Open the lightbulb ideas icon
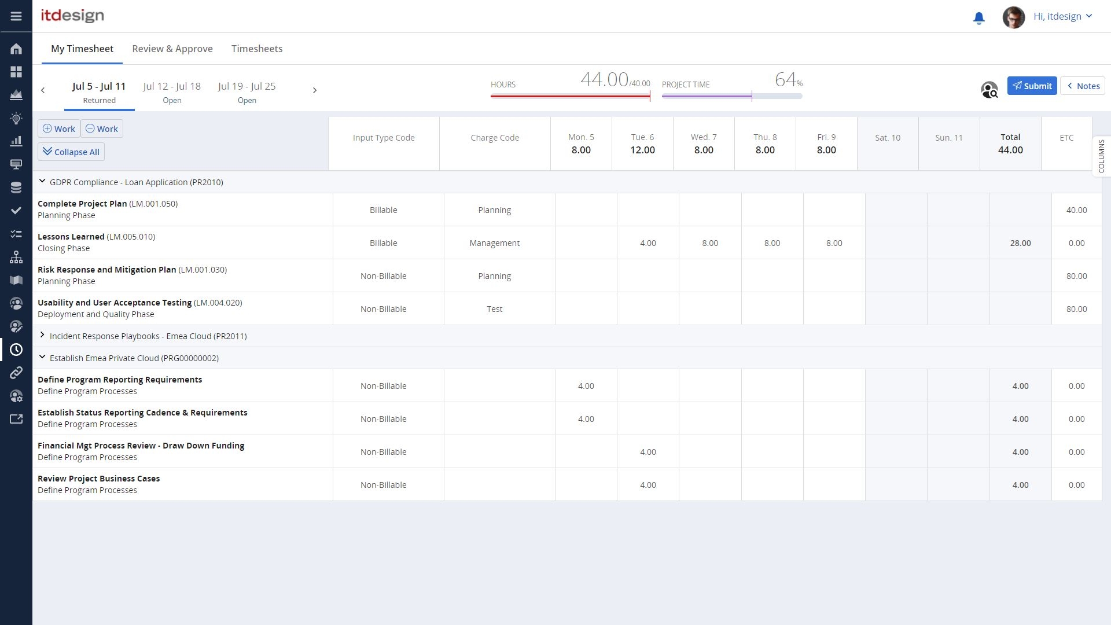The height and width of the screenshot is (625, 1111). click(16, 118)
